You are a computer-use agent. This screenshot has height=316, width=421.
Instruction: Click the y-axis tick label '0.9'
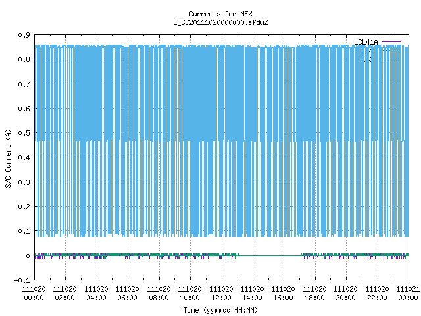point(24,35)
